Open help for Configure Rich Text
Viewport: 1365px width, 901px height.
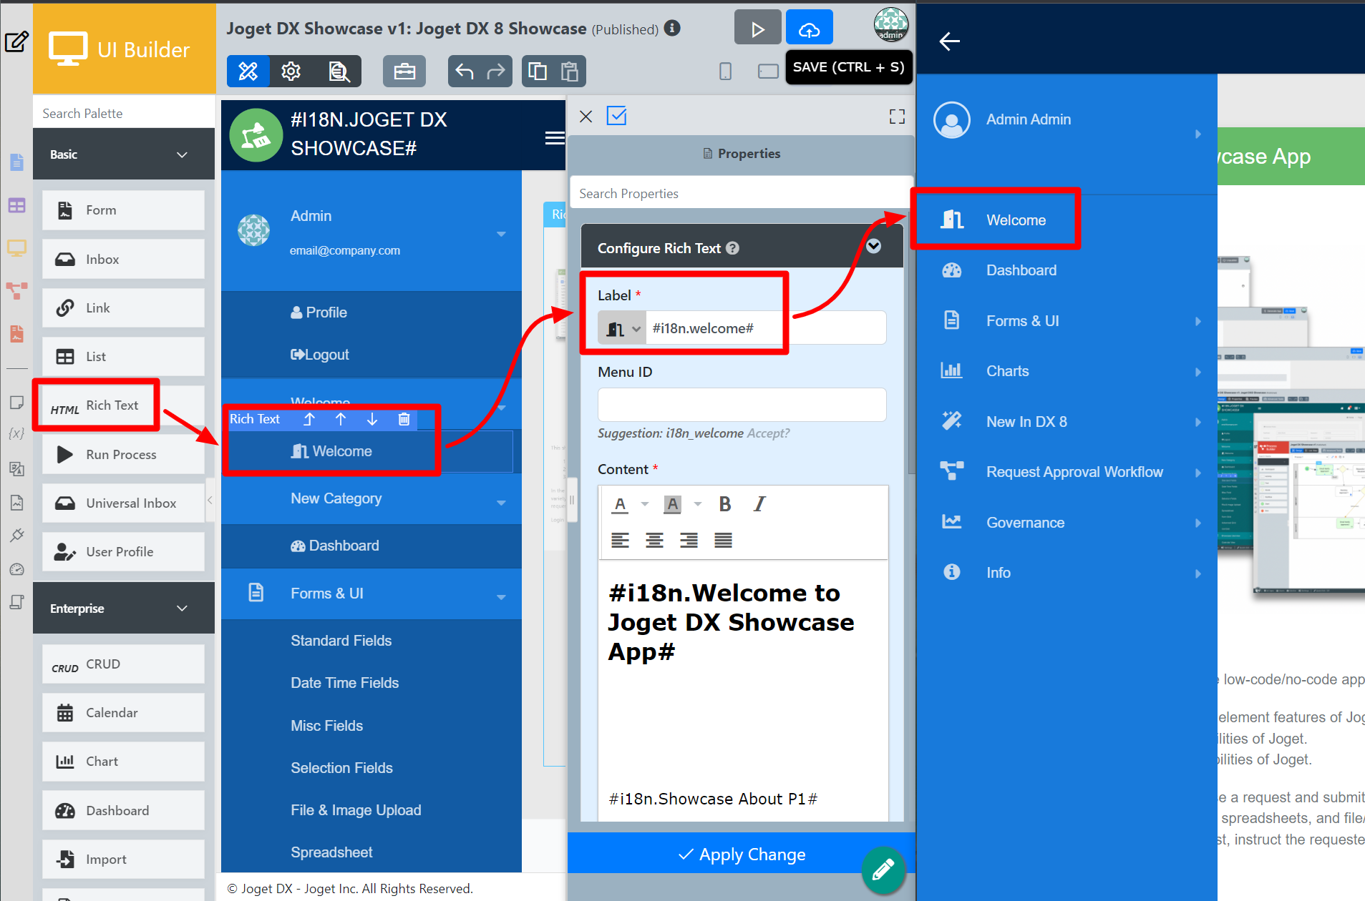pos(732,248)
